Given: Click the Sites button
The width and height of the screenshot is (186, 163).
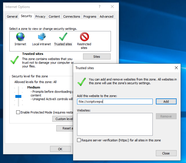Looking at the screenshot, I should [x=97, y=57].
